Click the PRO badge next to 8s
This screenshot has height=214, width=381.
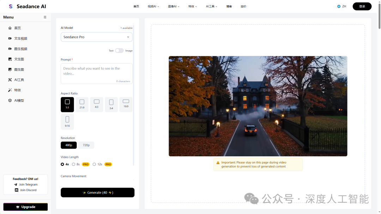(x=86, y=164)
